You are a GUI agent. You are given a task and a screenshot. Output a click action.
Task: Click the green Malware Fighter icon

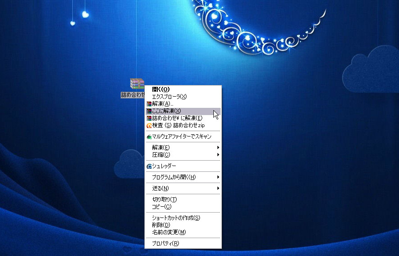pyautogui.click(x=149, y=137)
